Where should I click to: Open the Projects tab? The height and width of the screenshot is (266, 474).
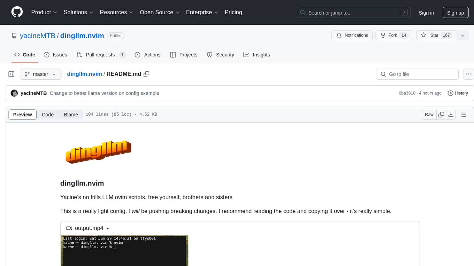click(x=184, y=55)
